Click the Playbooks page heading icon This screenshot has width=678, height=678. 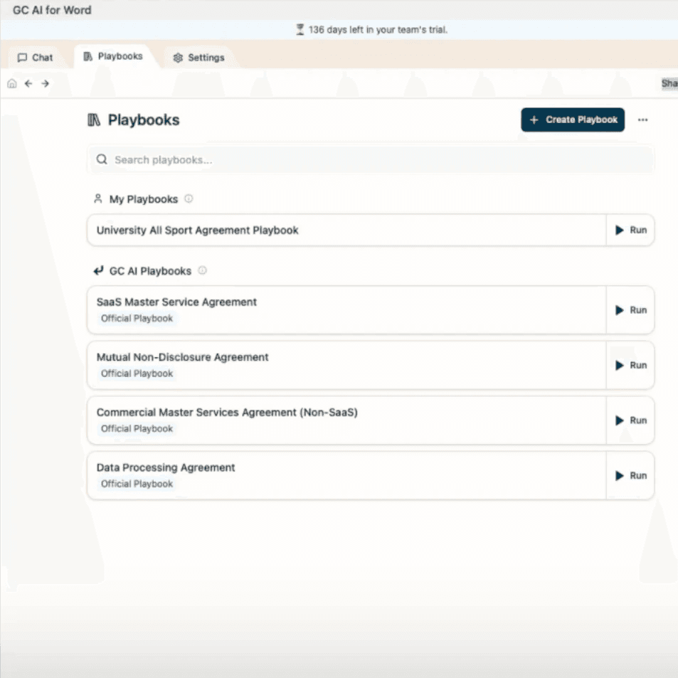click(x=94, y=120)
